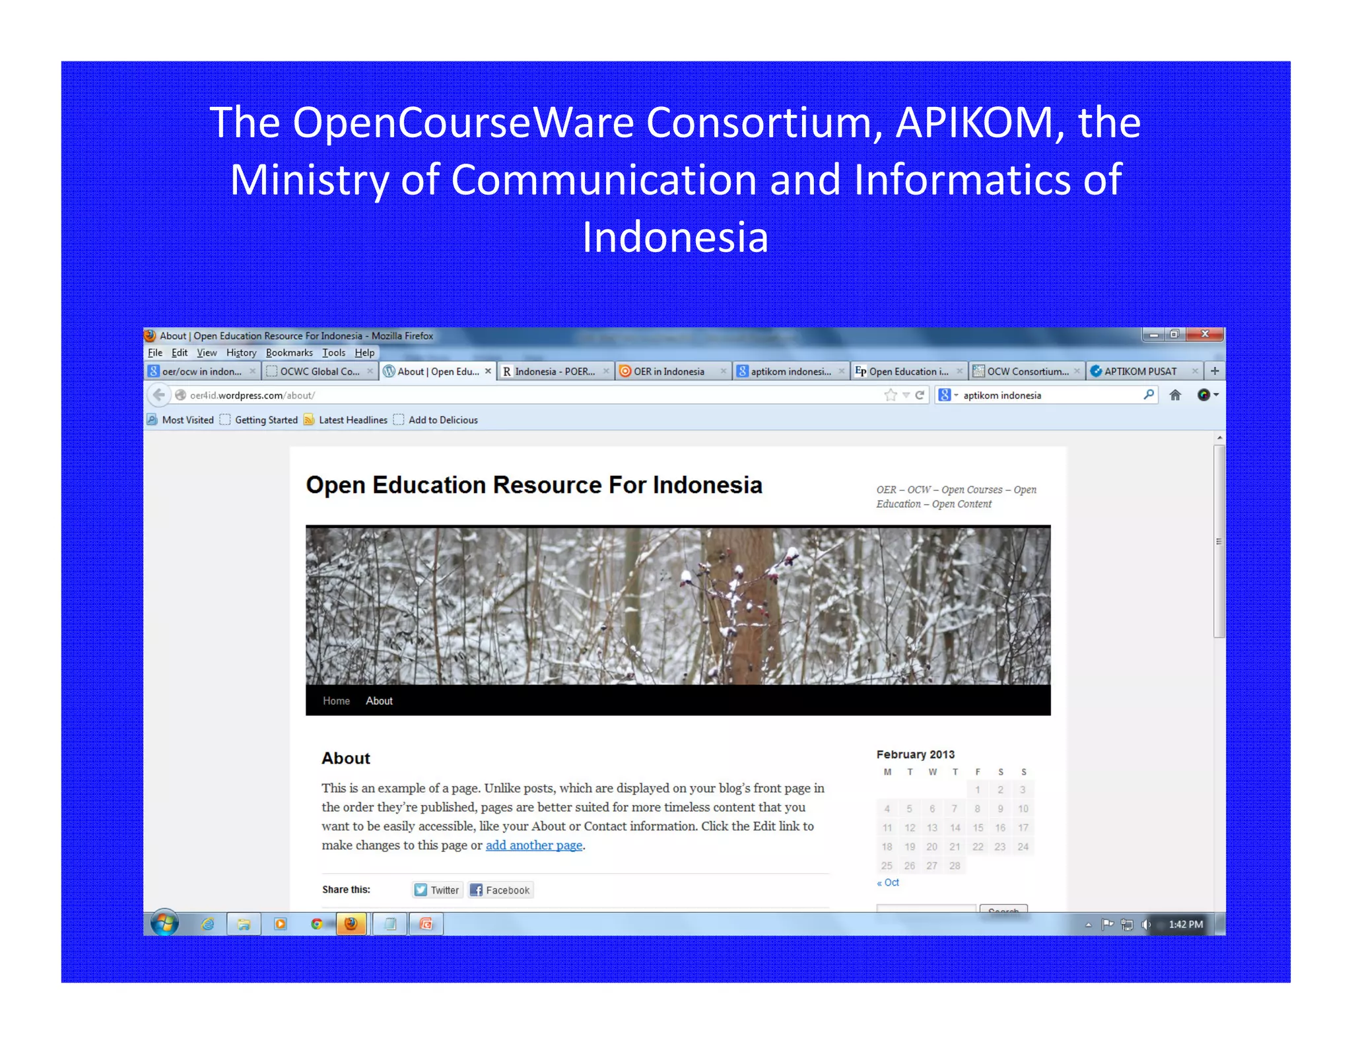
Task: Switch to 'oer/ocw in indon...' tab
Action: tap(201, 371)
